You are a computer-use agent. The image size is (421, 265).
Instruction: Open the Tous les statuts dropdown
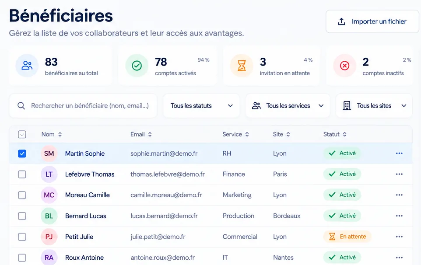[201, 106]
